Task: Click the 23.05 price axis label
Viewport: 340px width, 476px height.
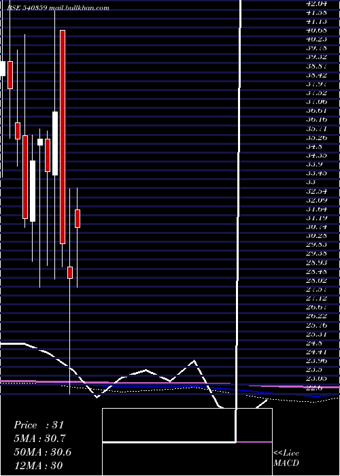Action: [x=317, y=379]
